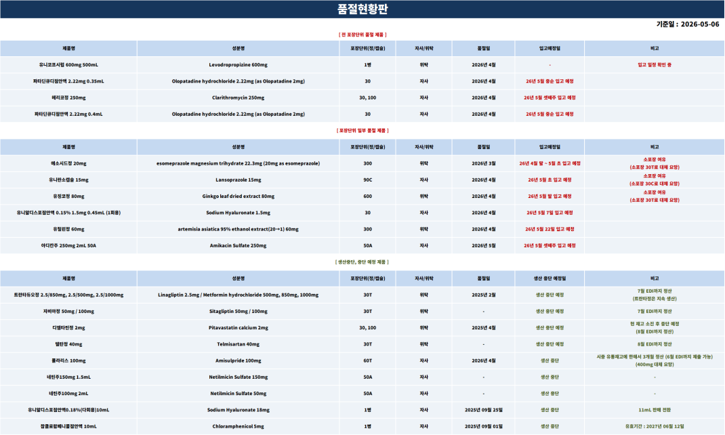The image size is (725, 435).
Task: Select remark 유효기간 : 2027년 06월 12일
Action: (x=655, y=427)
